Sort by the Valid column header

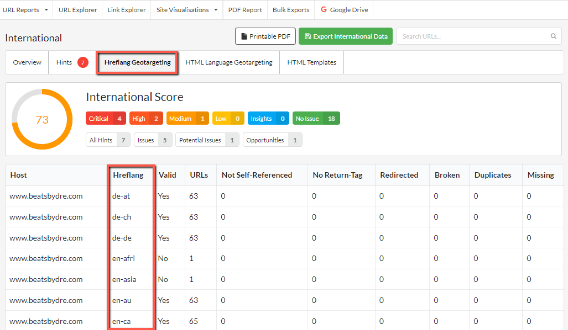click(x=168, y=175)
